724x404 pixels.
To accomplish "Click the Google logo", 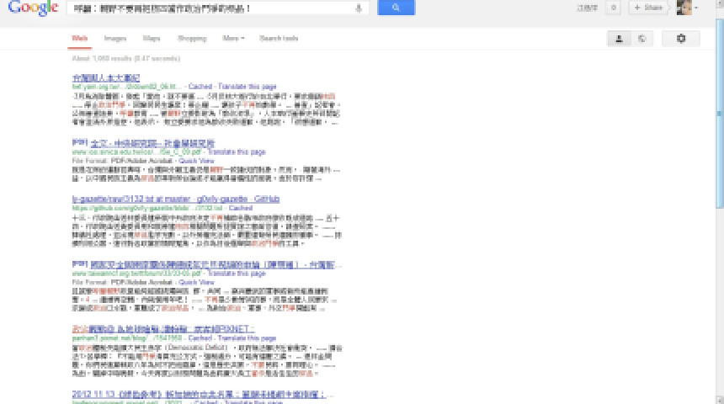I will [32, 8].
